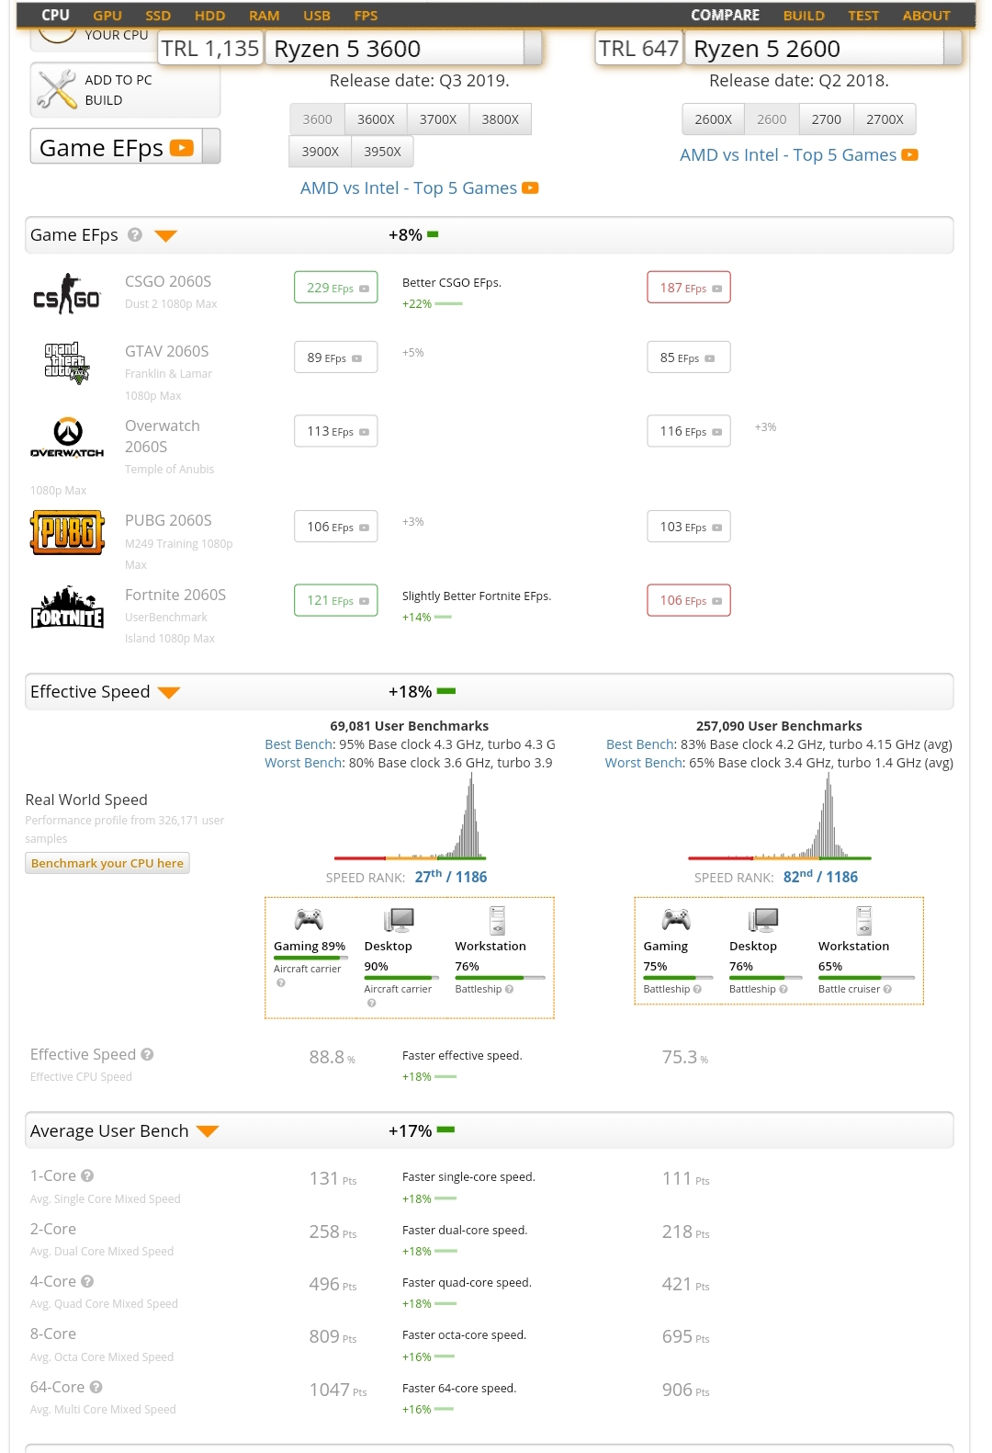Click the help icon beside Battleship under Gaming 75%
Image resolution: width=992 pixels, height=1453 pixels.
point(697,989)
